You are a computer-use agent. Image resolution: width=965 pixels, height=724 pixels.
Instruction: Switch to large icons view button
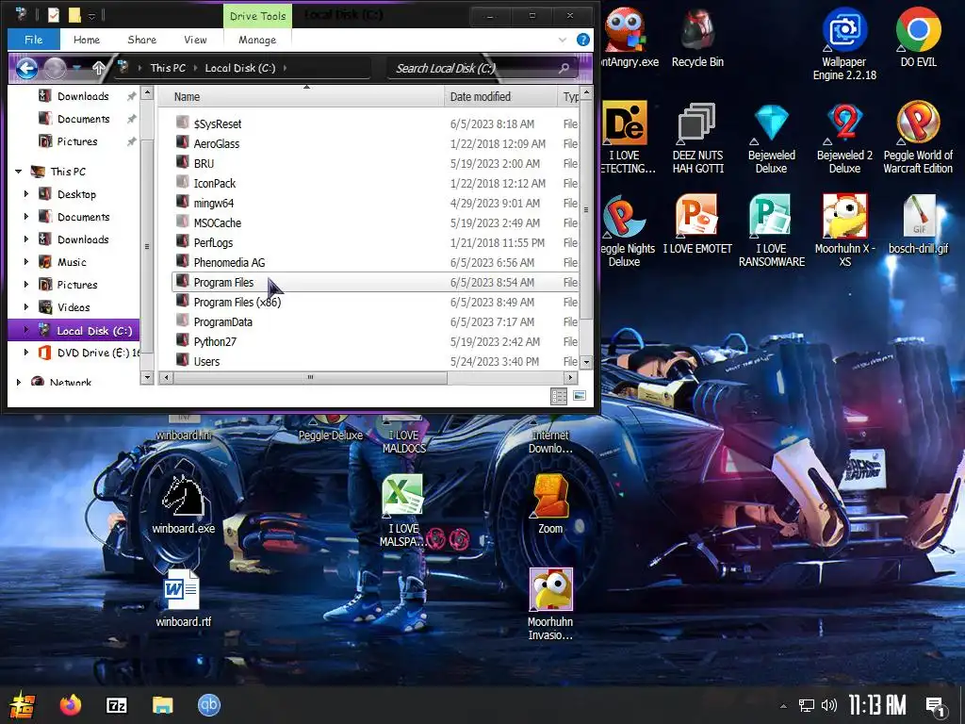coord(580,396)
